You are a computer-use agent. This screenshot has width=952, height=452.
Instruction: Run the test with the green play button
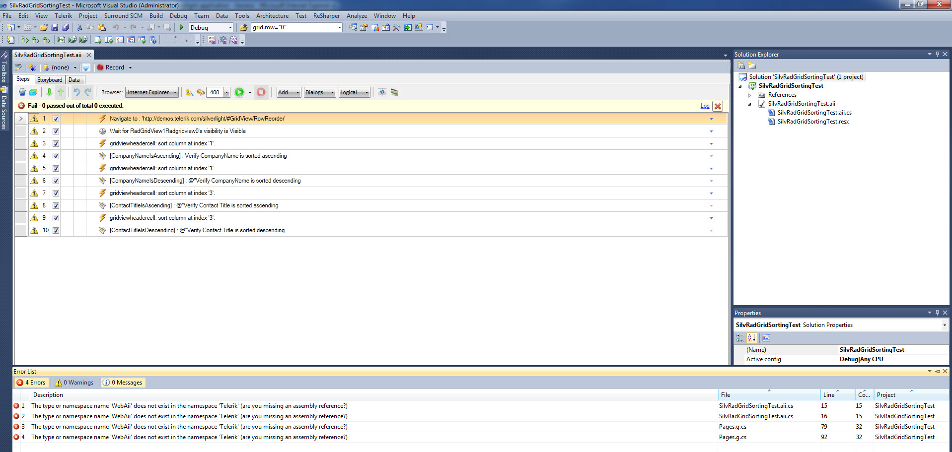click(239, 92)
